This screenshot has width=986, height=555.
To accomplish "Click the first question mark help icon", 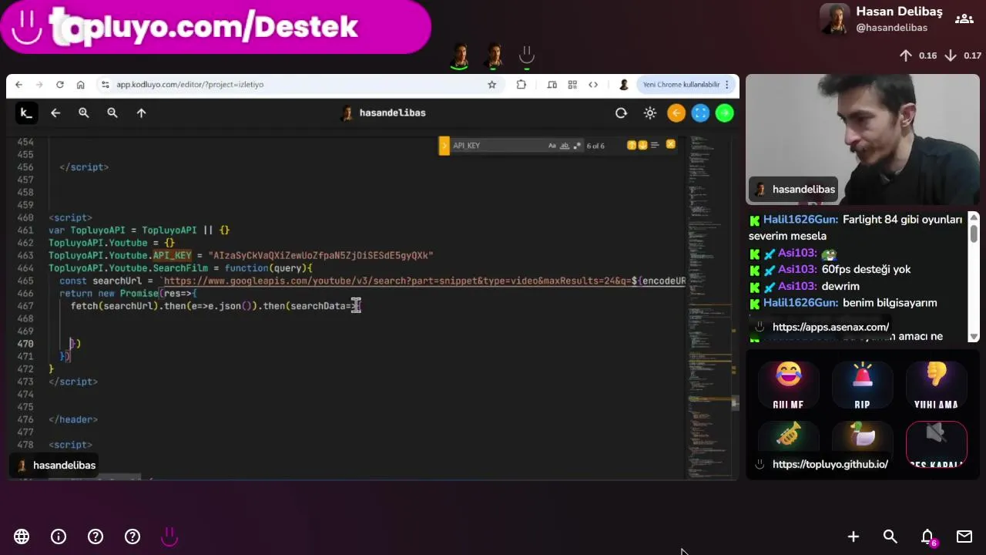I will [x=96, y=536].
